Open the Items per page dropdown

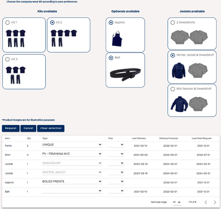(177, 202)
